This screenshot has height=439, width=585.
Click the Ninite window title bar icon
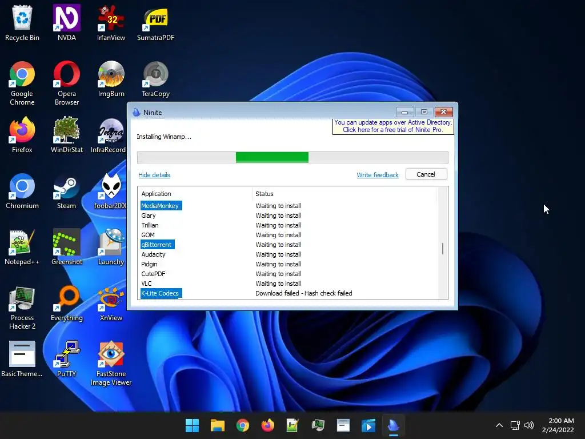(x=137, y=113)
